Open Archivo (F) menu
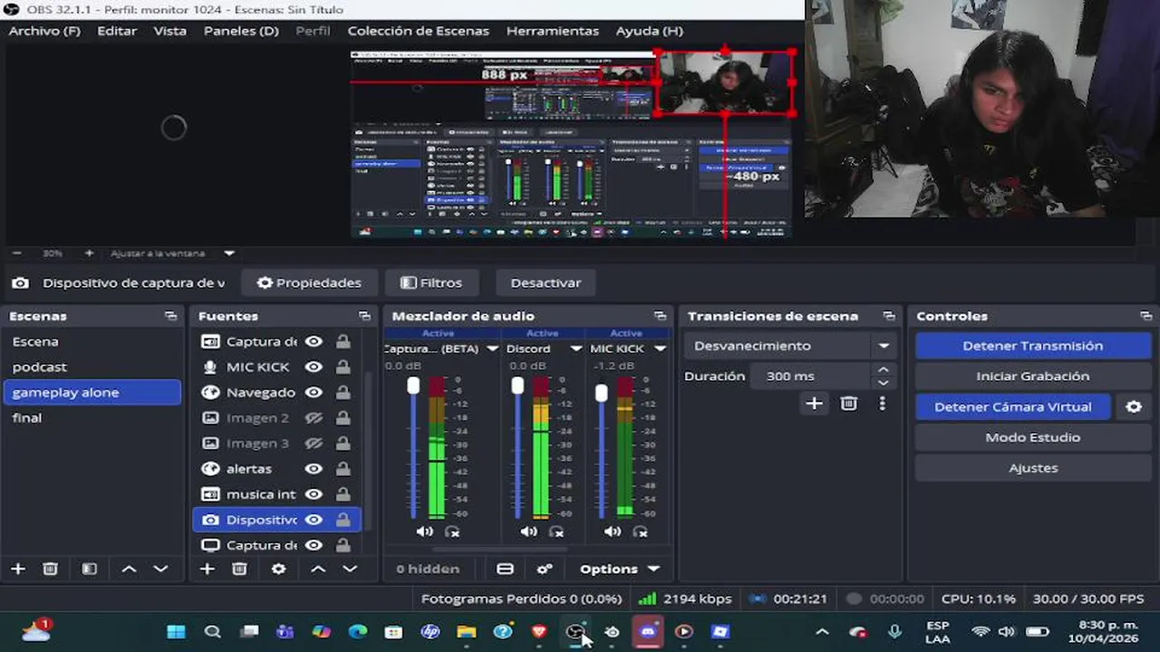 [44, 31]
